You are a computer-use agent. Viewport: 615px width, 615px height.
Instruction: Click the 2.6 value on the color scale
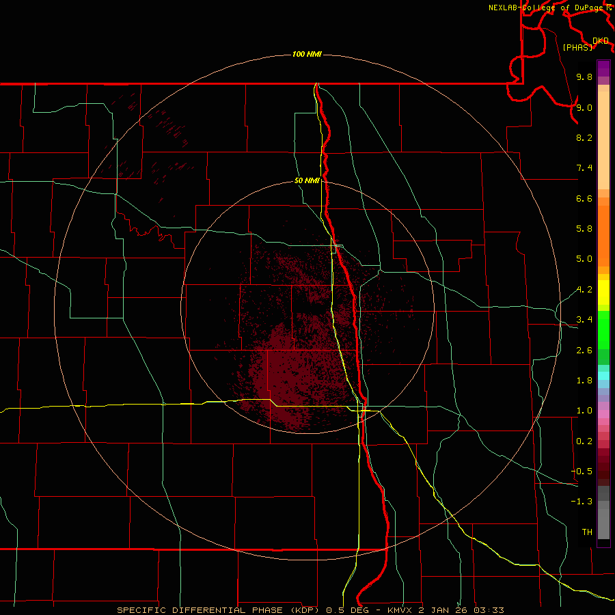(x=584, y=351)
